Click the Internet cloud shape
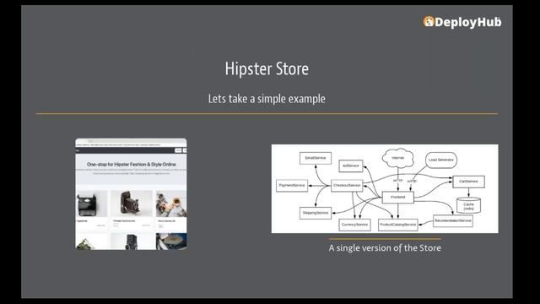Viewport: 540px width, 304px height. [397, 158]
